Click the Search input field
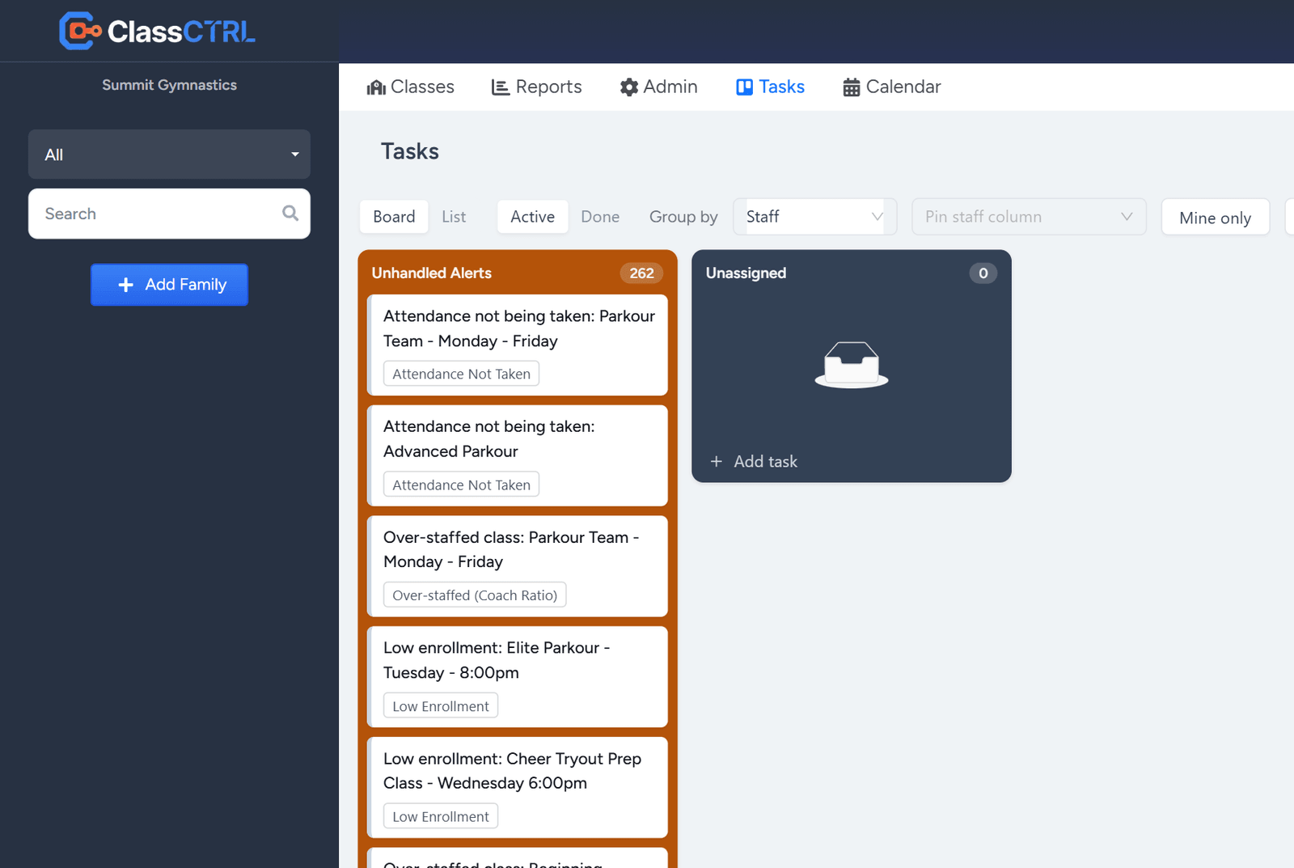 pyautogui.click(x=169, y=214)
